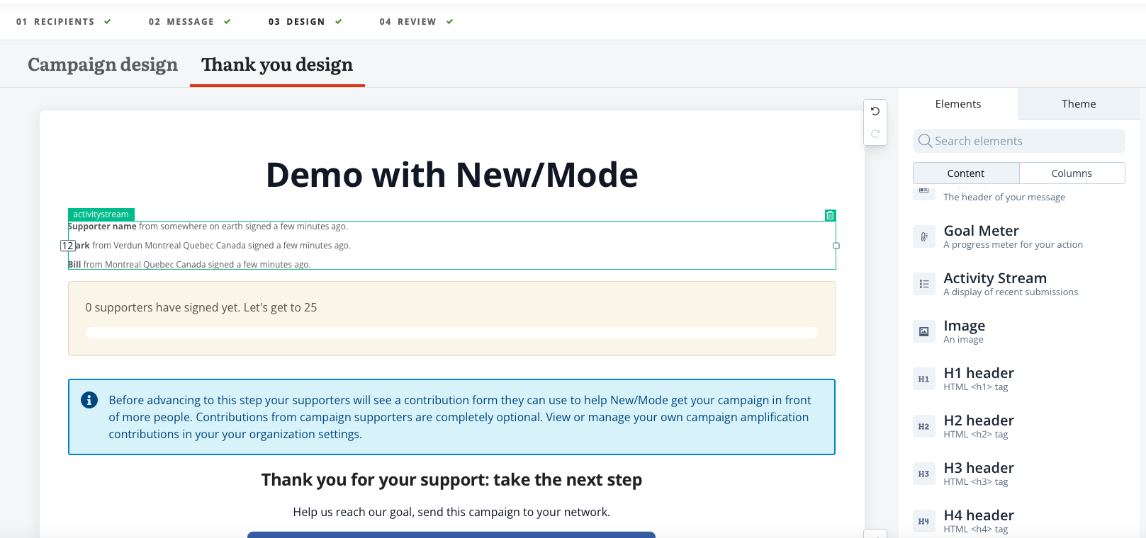1146x538 pixels.
Task: Click the activitystream resize handle
Action: click(836, 246)
